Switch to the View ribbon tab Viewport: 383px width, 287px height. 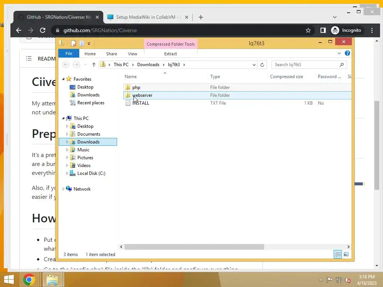pyautogui.click(x=133, y=54)
